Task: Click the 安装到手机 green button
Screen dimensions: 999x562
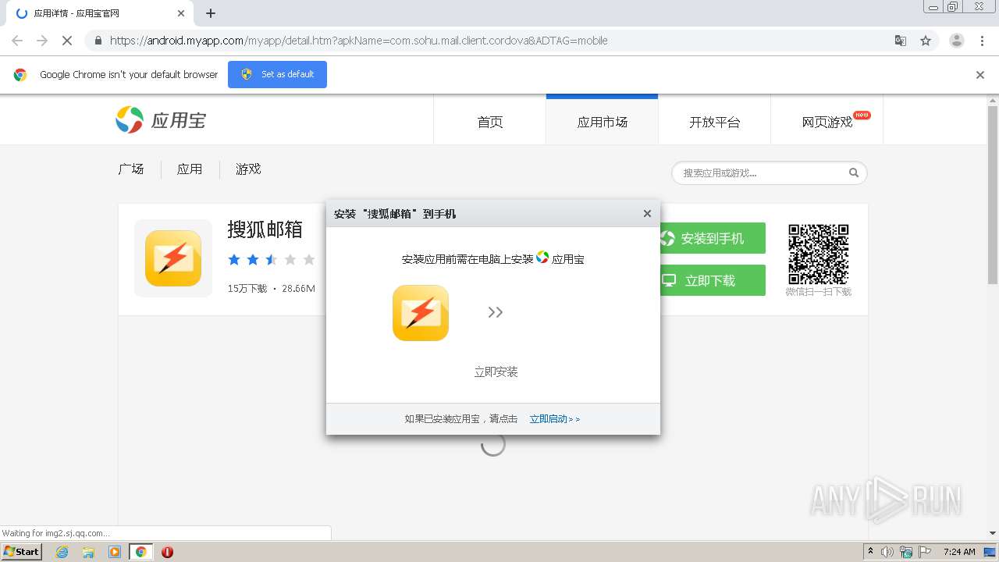Action: pyautogui.click(x=711, y=238)
